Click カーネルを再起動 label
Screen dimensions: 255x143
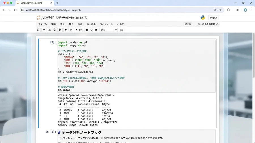(206, 24)
